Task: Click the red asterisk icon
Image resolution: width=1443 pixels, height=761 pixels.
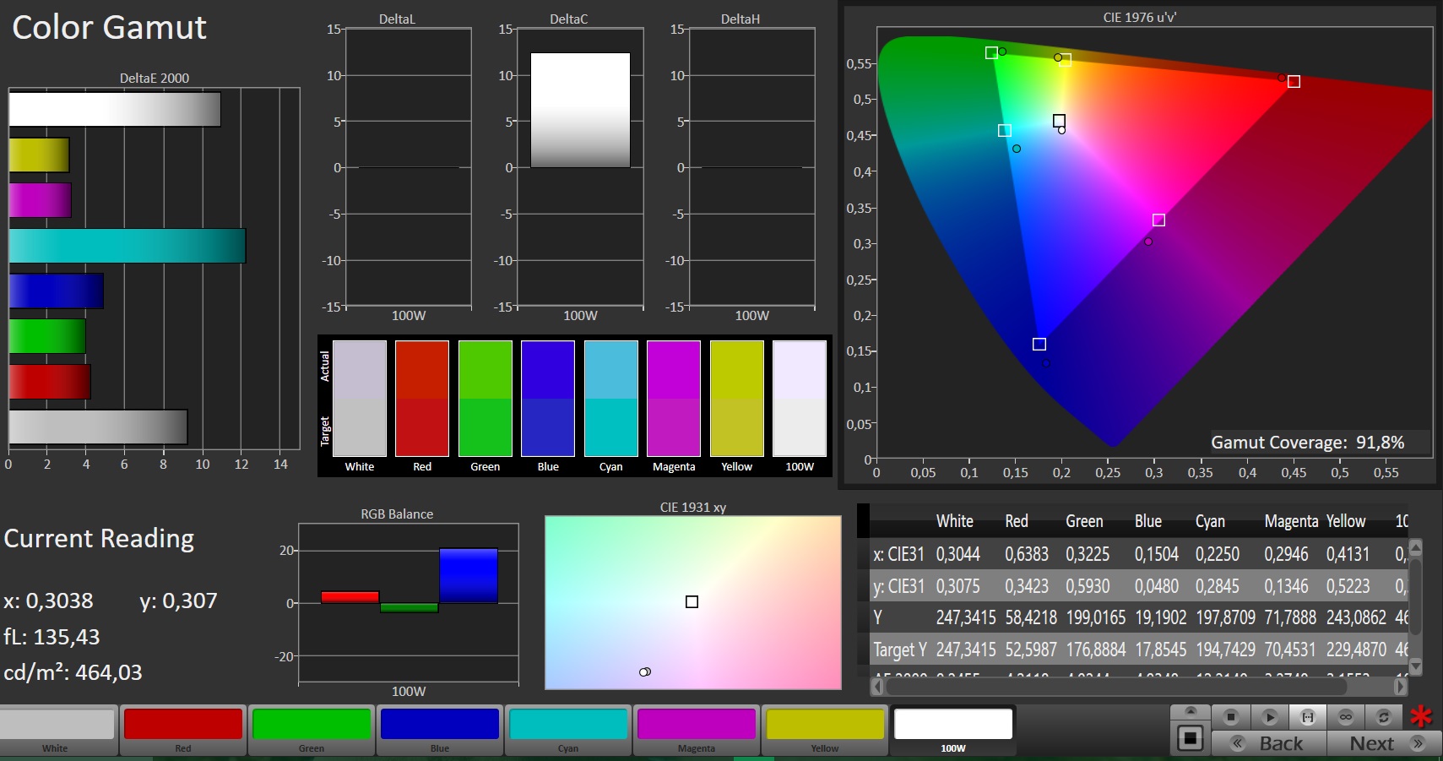Action: tap(1421, 716)
